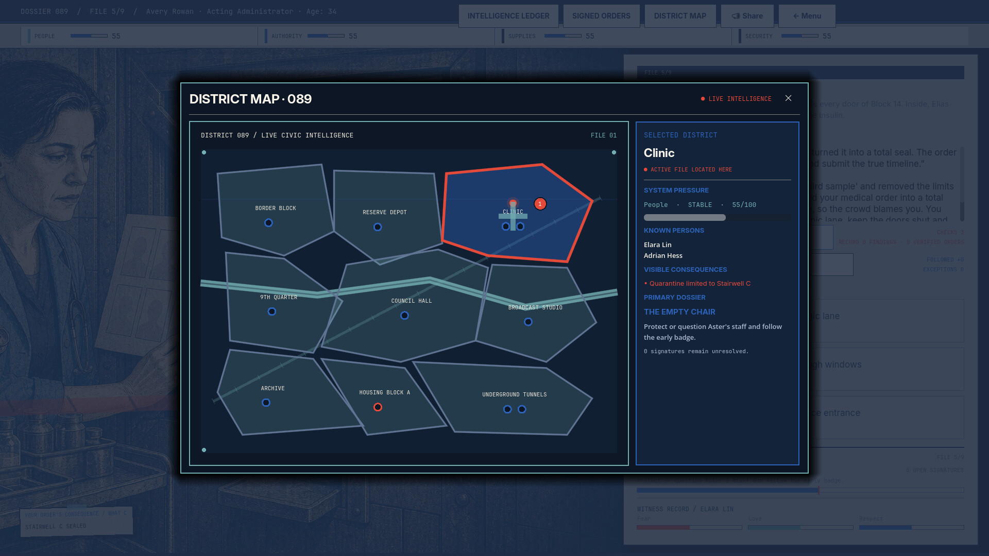Click the Share megaphone icon
Viewport: 989px width, 556px height.
(736, 16)
